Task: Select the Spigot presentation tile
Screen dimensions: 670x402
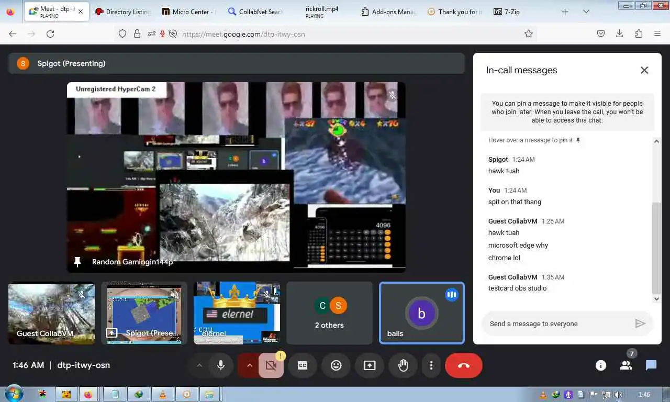Action: click(144, 313)
